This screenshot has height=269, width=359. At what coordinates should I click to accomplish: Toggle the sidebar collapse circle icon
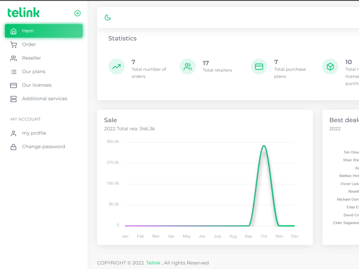78,13
